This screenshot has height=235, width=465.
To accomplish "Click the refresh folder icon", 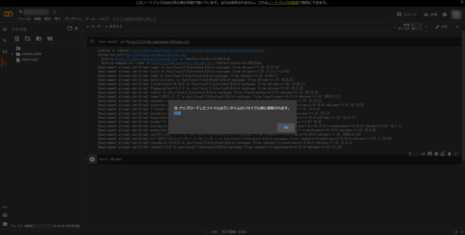I will (x=27, y=38).
